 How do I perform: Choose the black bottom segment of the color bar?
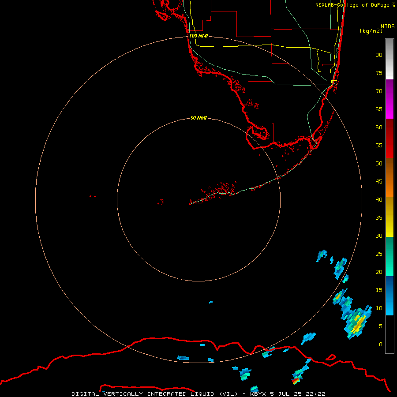[390, 334]
